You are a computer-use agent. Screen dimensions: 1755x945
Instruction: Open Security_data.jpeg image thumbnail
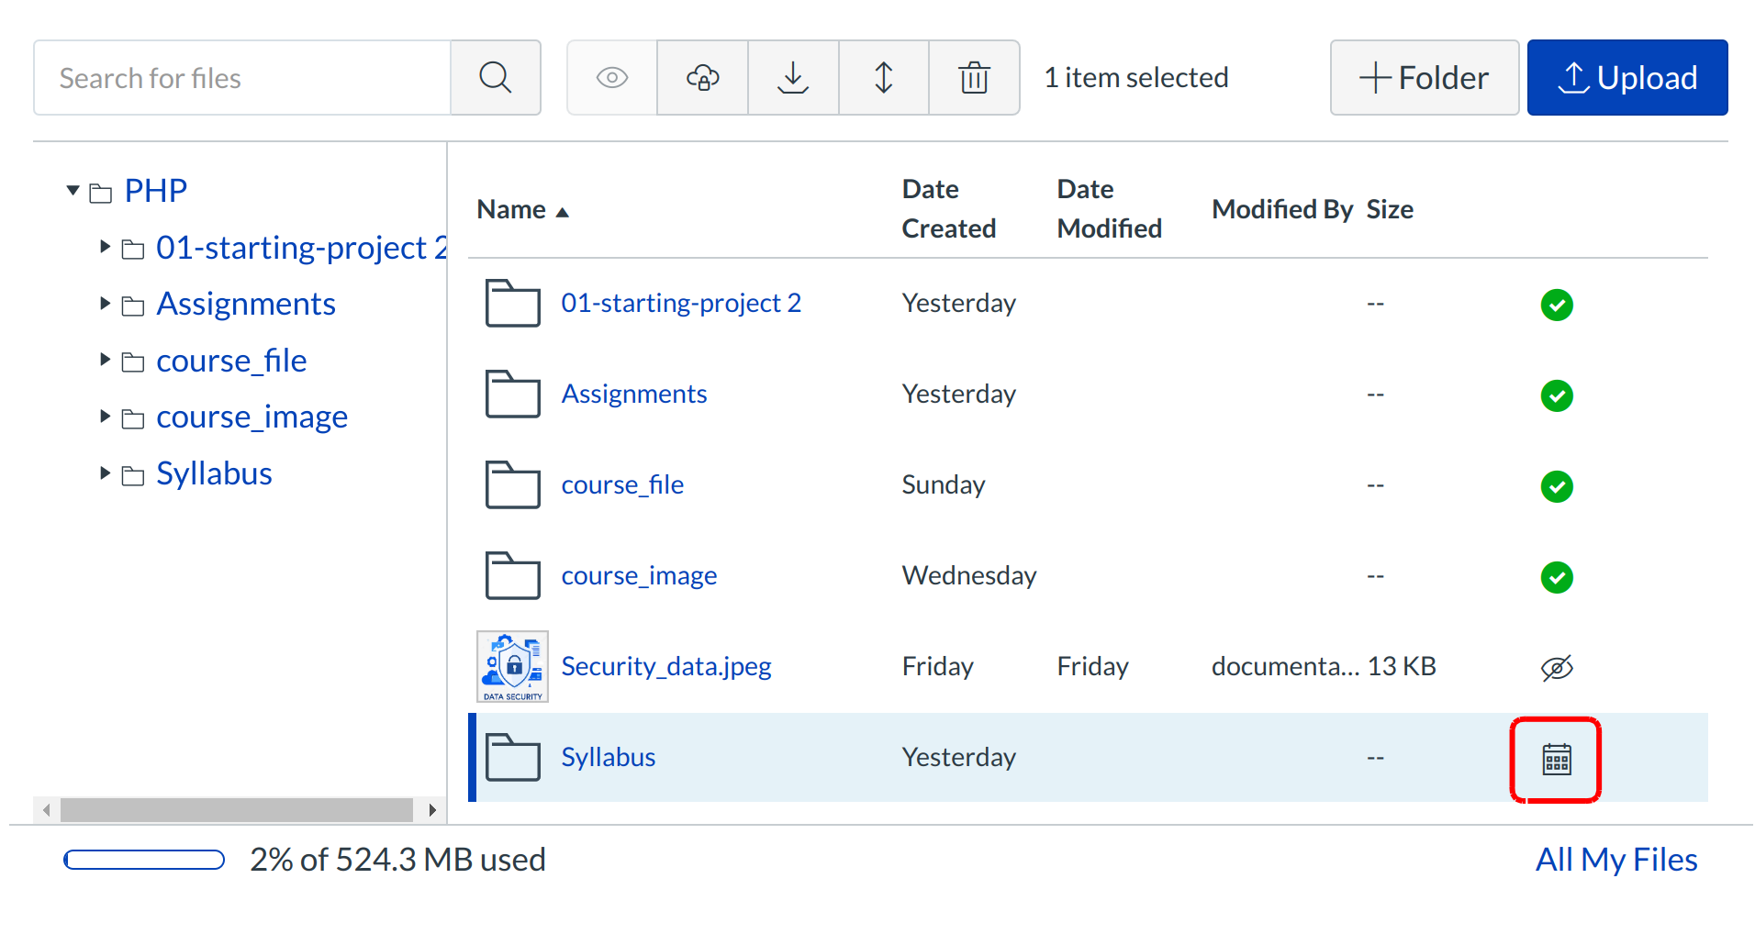coord(512,666)
